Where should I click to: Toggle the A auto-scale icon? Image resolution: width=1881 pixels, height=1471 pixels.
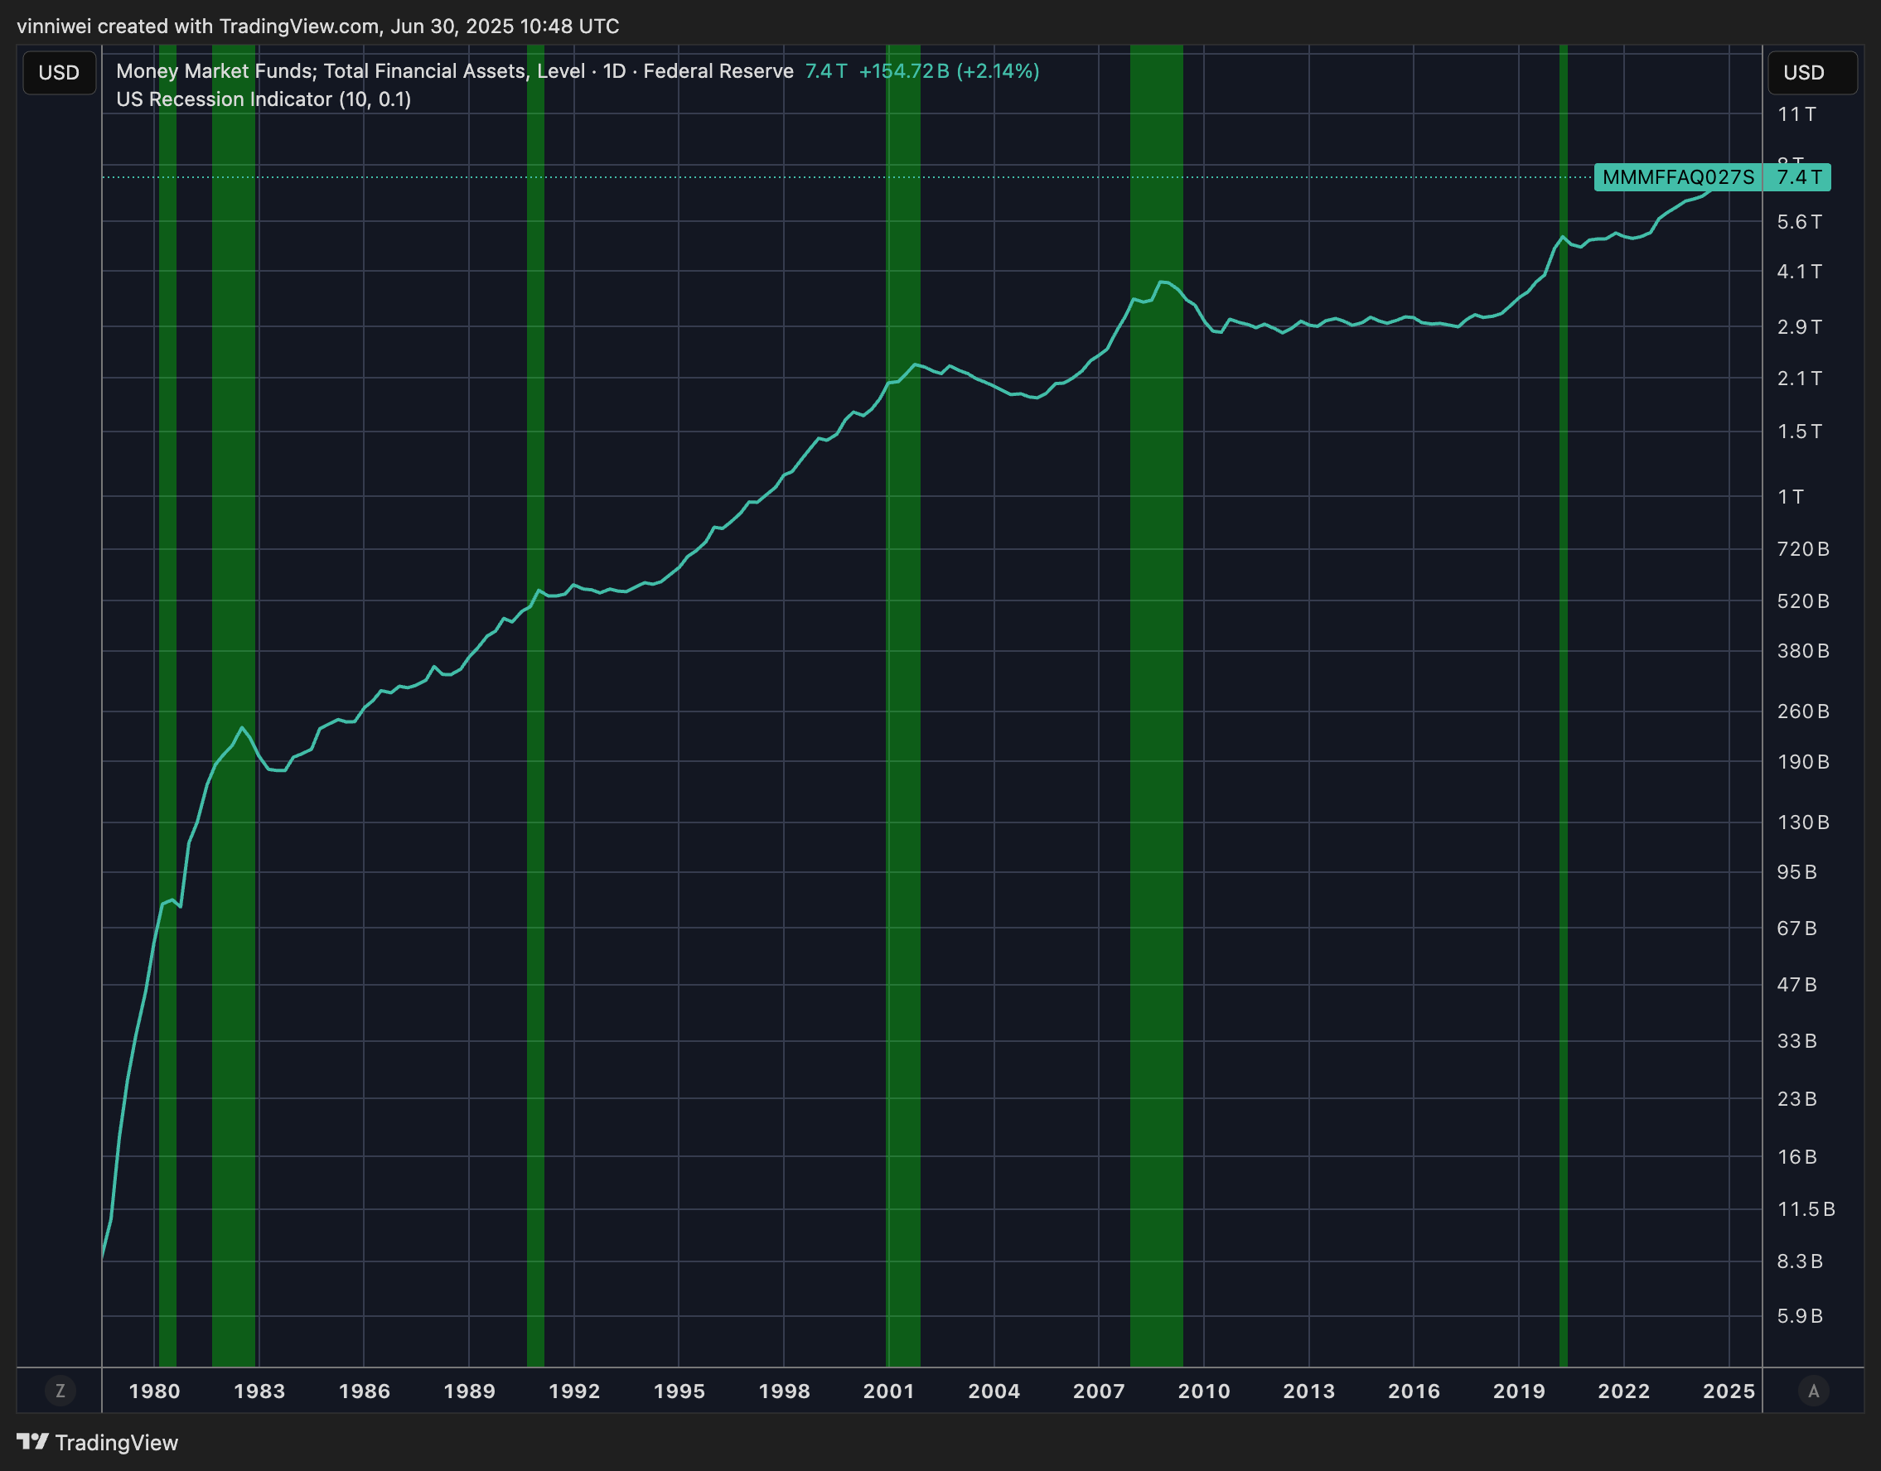point(1813,1390)
